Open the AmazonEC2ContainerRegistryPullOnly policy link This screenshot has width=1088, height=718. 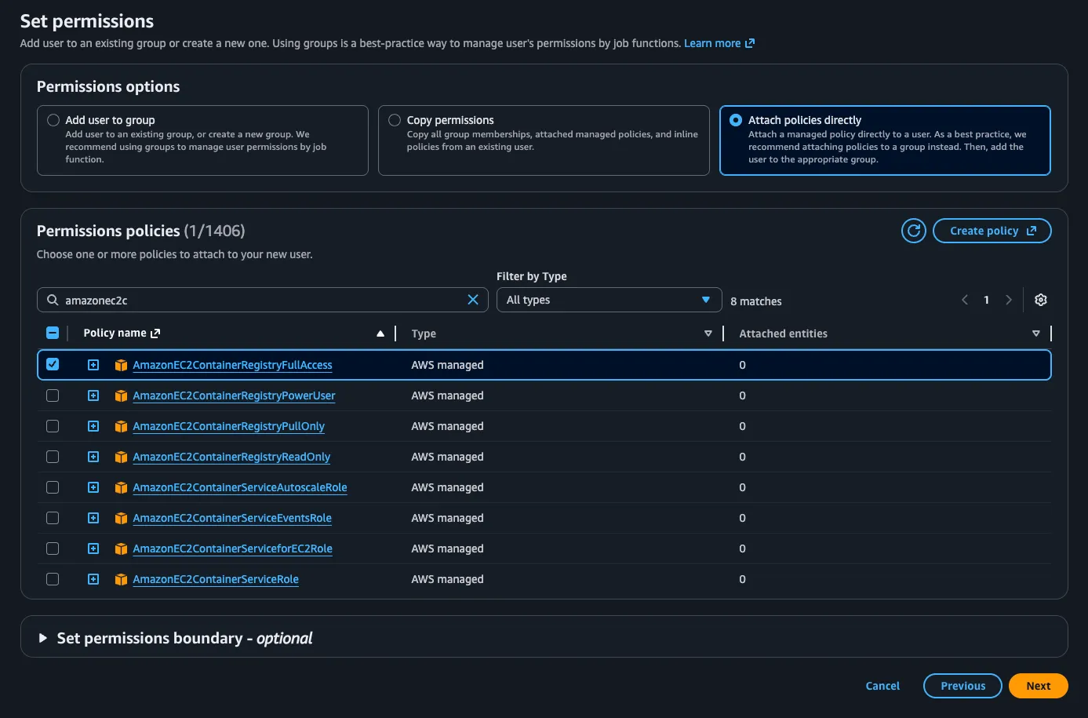tap(228, 426)
